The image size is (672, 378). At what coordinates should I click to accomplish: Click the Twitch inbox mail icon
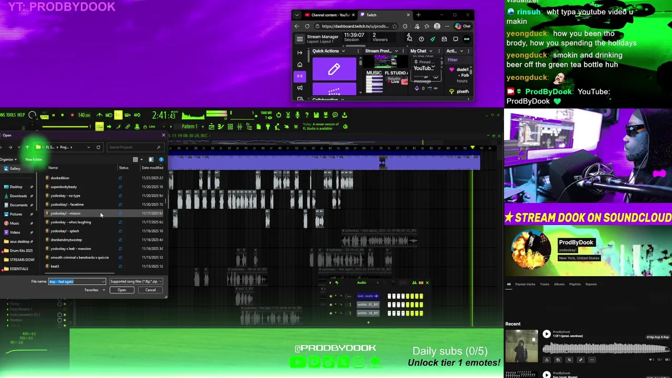444,39
